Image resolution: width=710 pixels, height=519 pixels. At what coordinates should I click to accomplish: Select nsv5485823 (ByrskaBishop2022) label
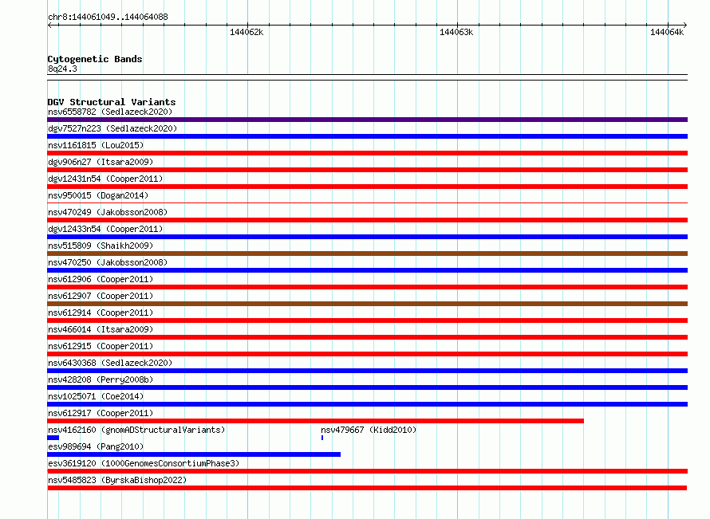click(x=117, y=480)
